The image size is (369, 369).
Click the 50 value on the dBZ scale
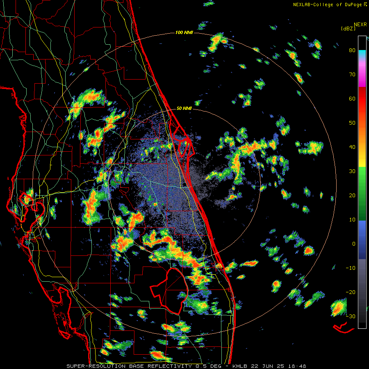pyautogui.click(x=352, y=123)
